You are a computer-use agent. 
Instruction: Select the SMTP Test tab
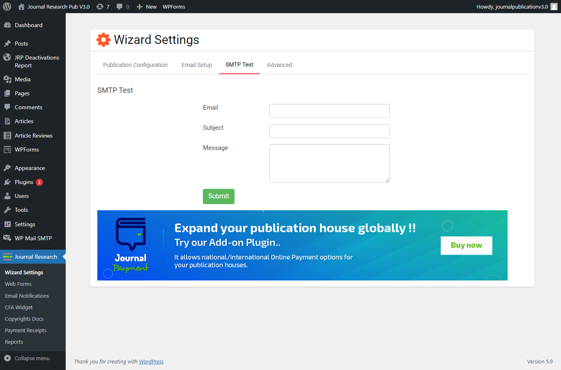coord(239,65)
